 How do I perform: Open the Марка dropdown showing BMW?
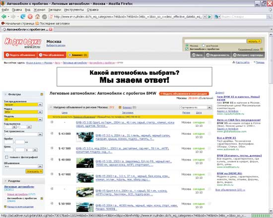pyautogui.click(x=23, y=112)
